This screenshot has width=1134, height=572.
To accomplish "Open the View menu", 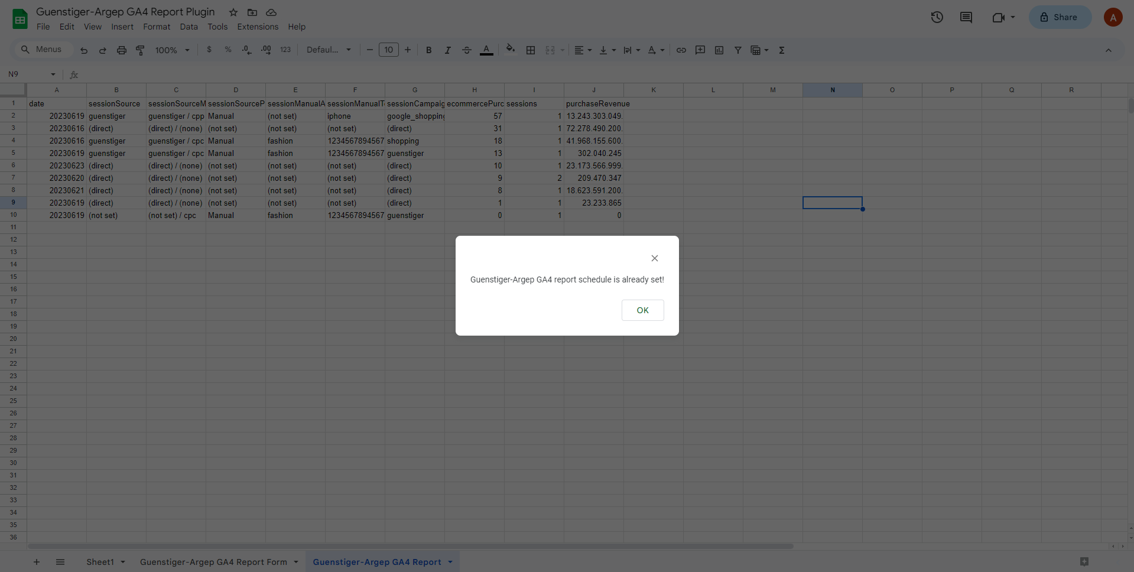I will tap(93, 27).
